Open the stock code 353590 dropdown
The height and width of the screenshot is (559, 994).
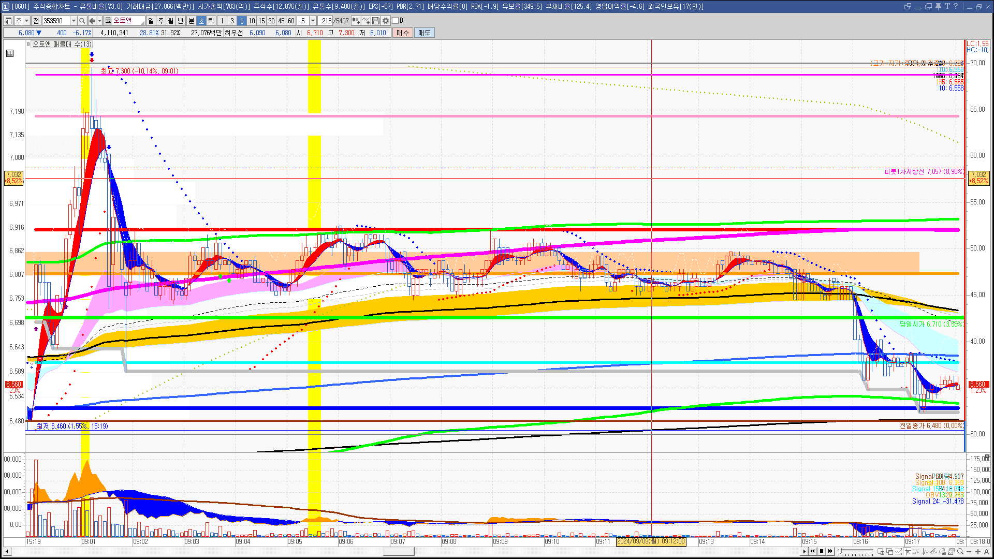coord(74,21)
